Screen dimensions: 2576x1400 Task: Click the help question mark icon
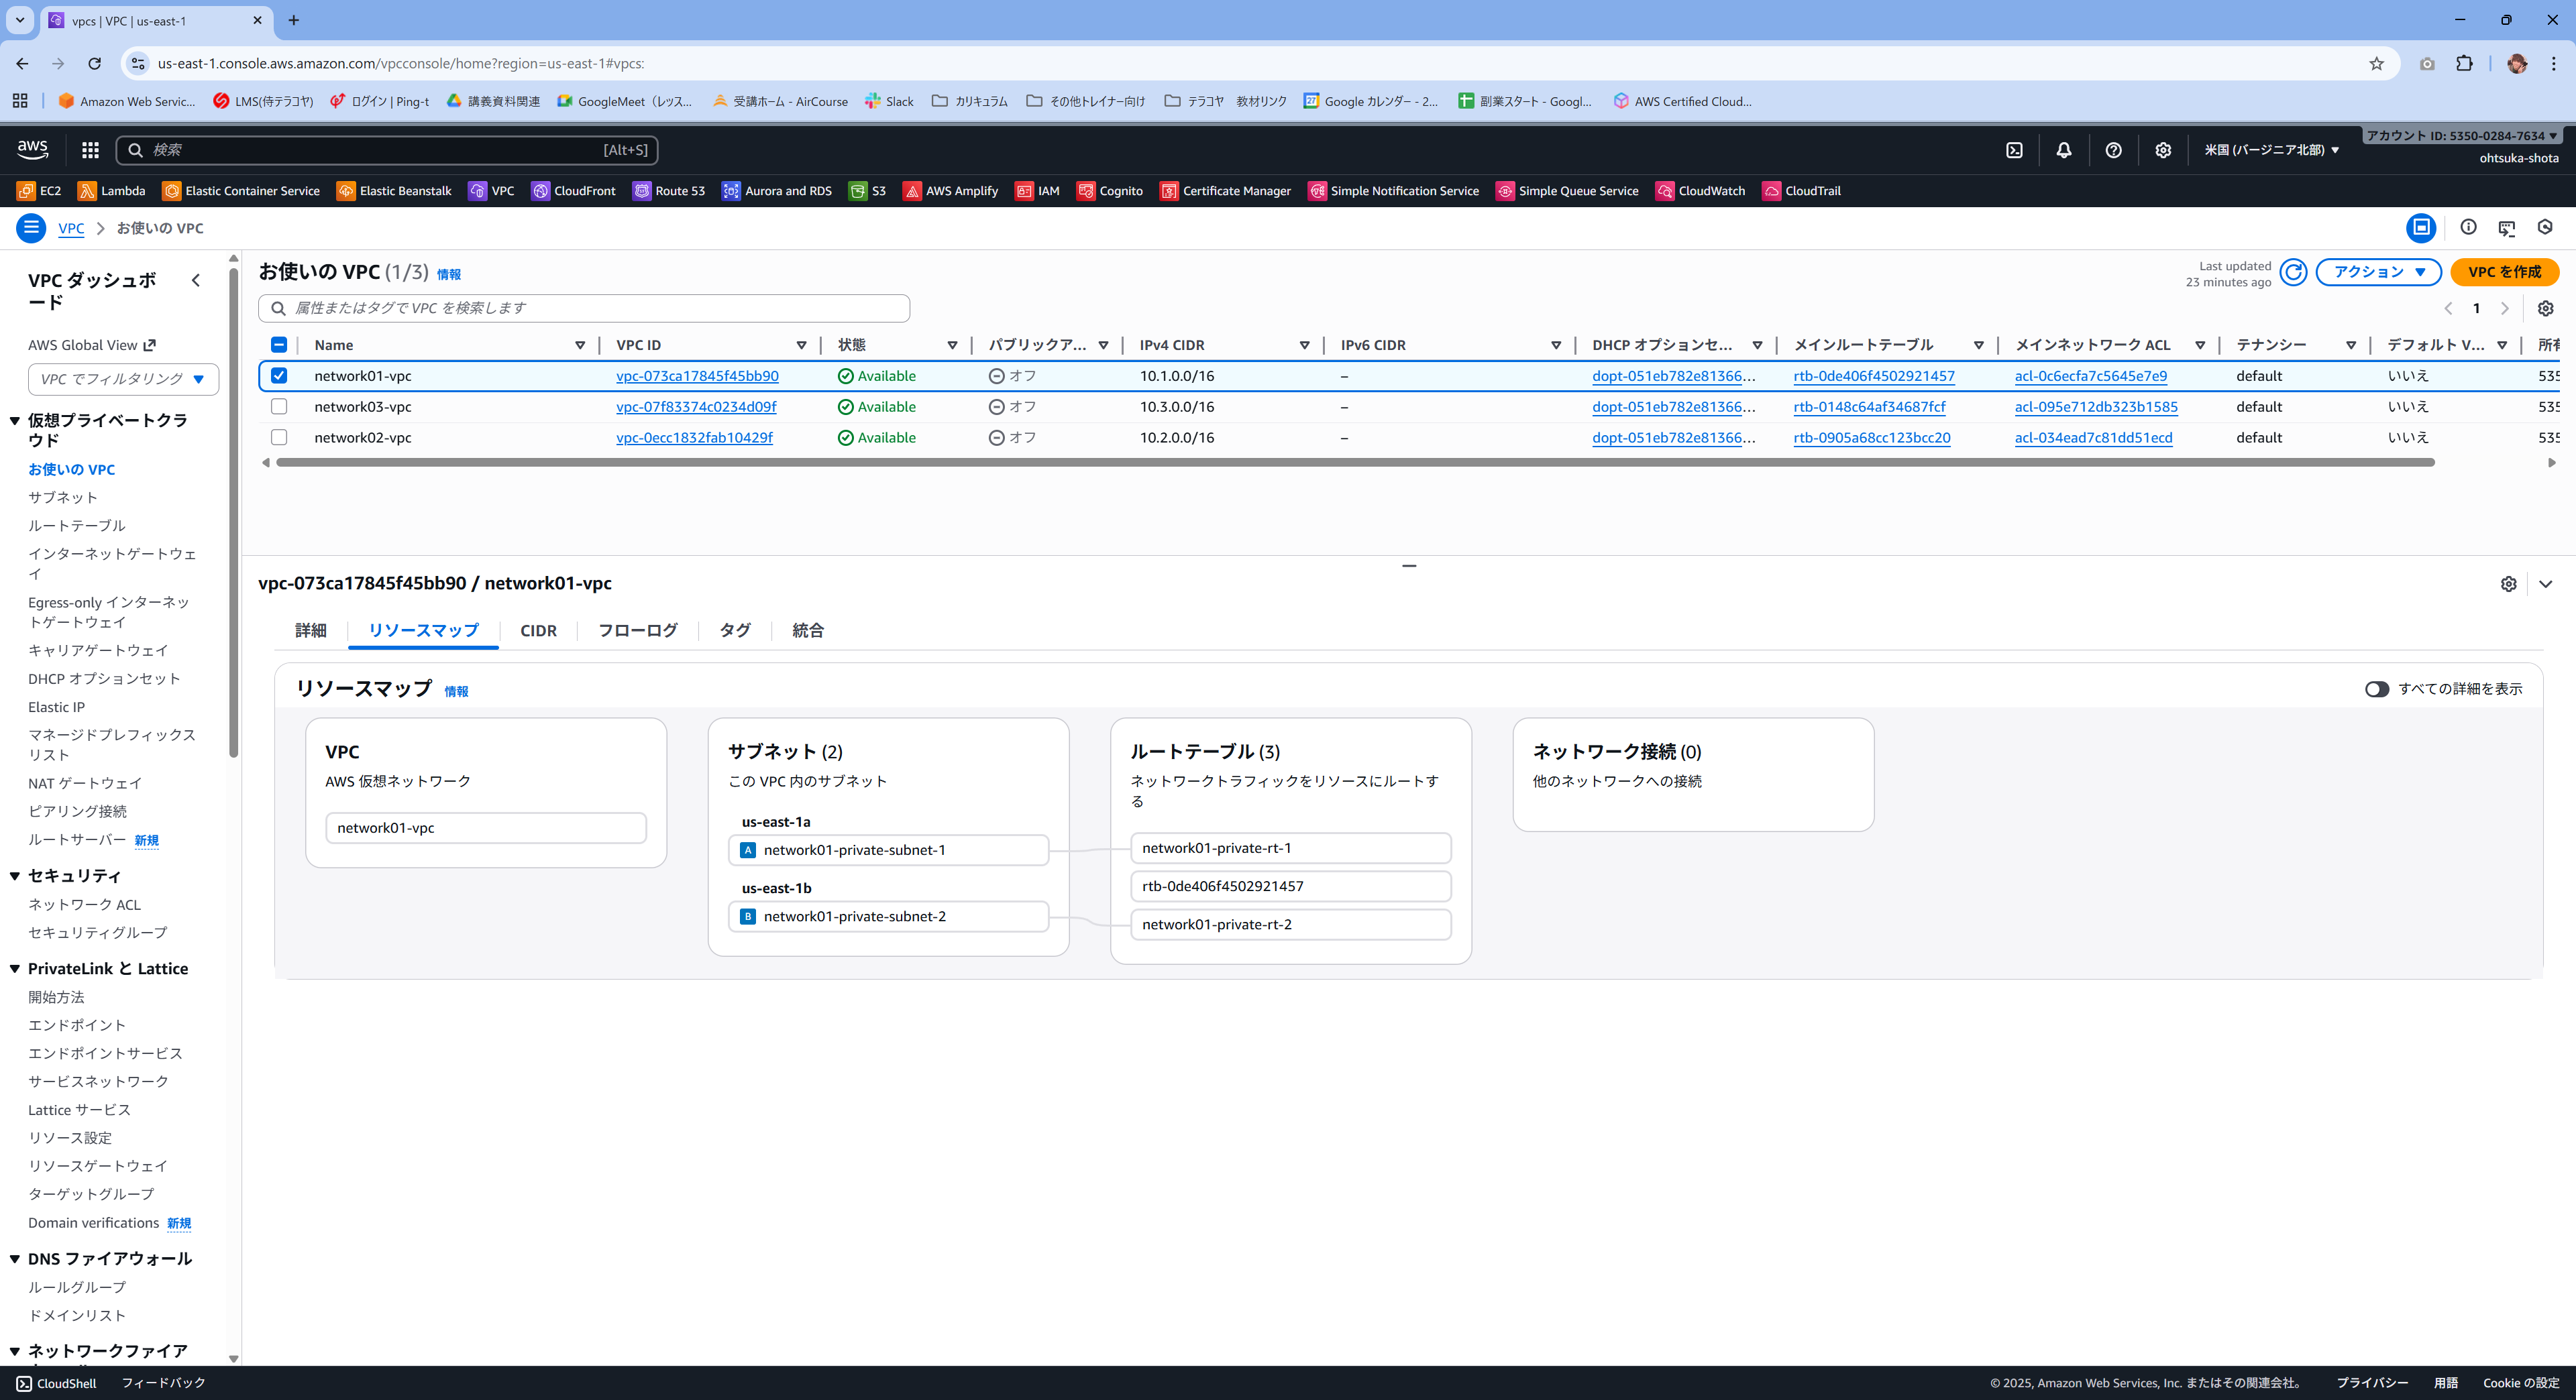[x=2113, y=150]
